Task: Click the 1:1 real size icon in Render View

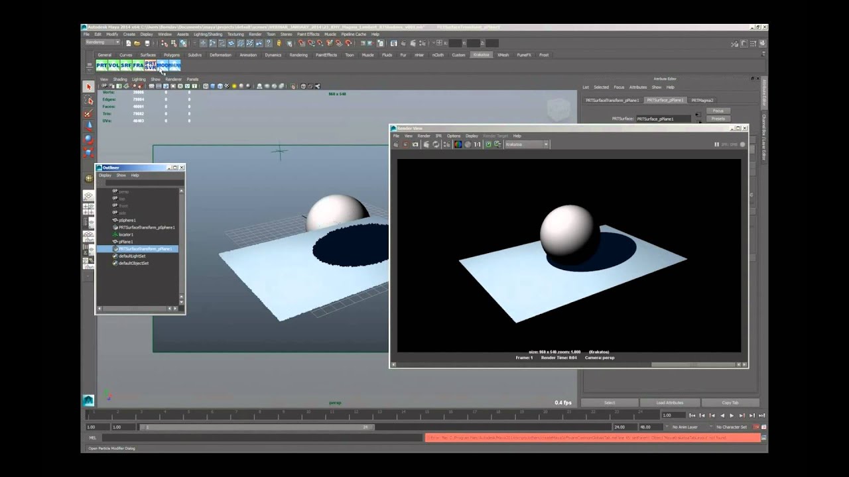Action: tap(477, 144)
